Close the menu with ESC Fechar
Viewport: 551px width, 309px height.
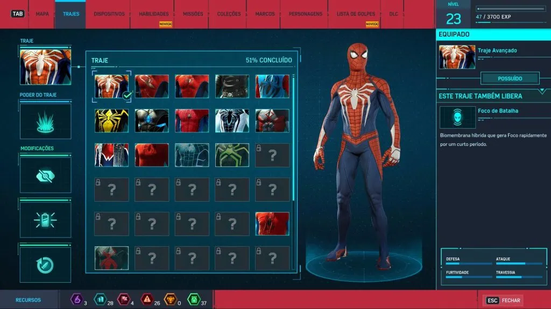tap(503, 300)
